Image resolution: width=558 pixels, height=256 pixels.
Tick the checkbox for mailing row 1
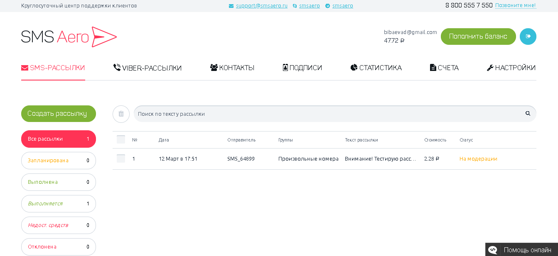click(x=121, y=158)
